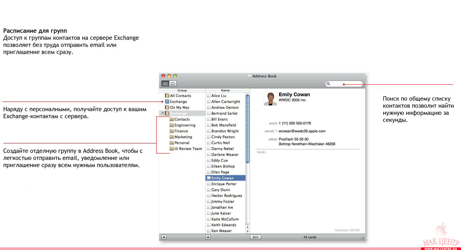
Task: Select Eileen Bishop in the Name list
Action: tap(225, 167)
